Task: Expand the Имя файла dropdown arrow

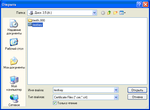Action: pos(116,90)
